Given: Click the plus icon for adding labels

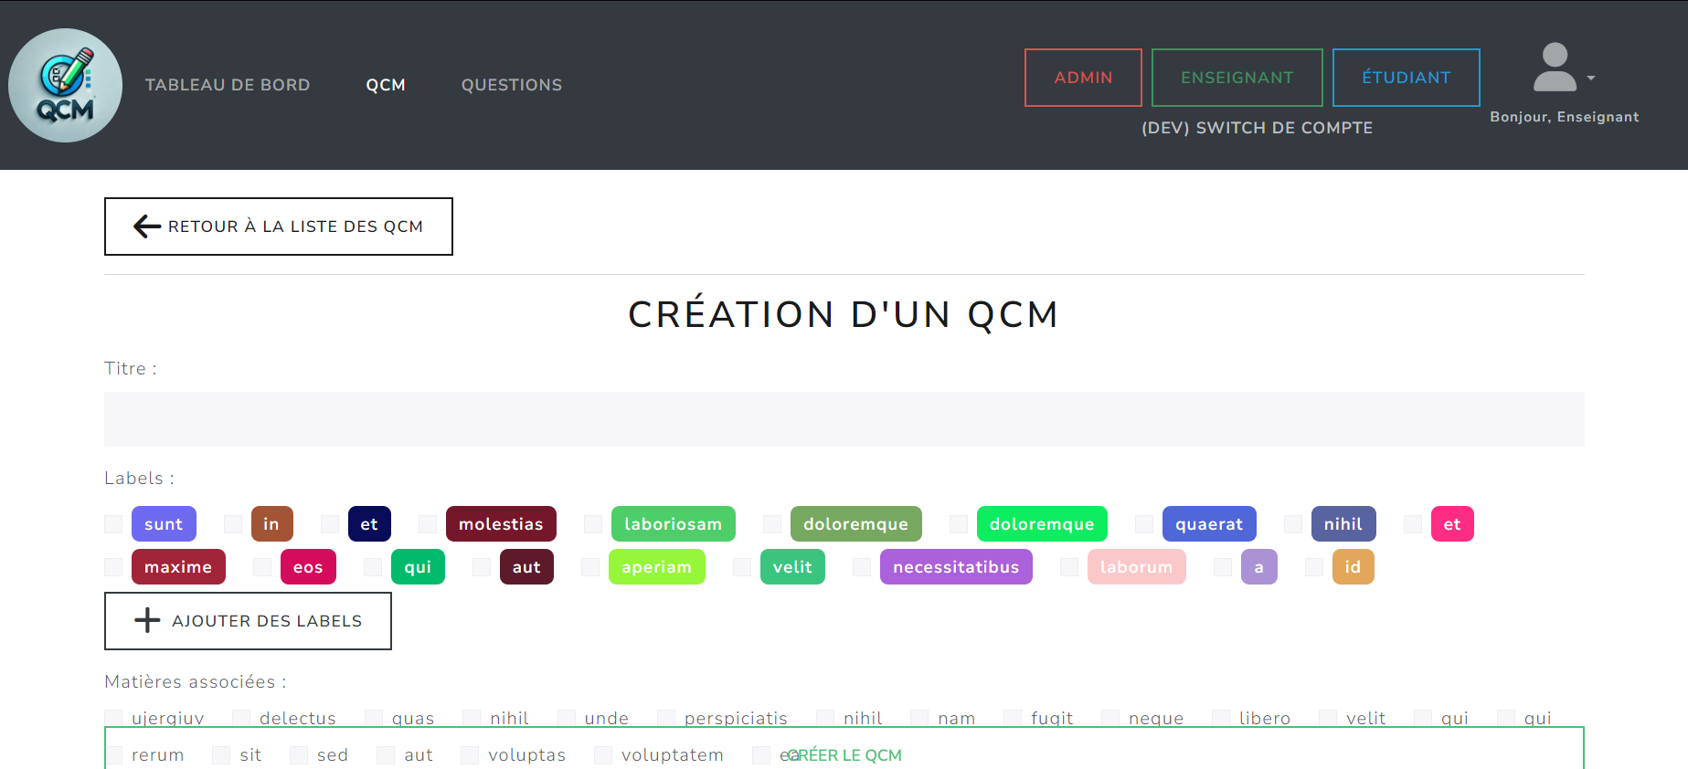Looking at the screenshot, I should coord(147,621).
